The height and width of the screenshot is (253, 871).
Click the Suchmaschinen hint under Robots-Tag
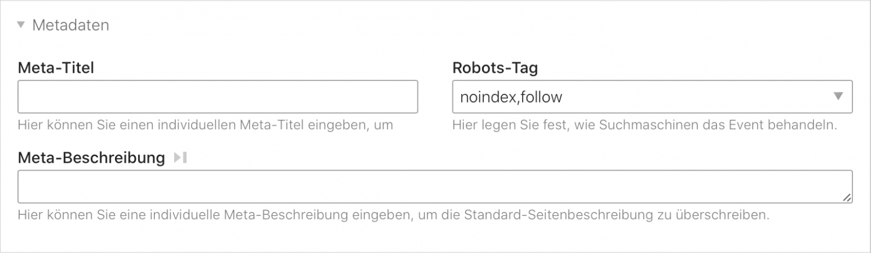coord(645,124)
